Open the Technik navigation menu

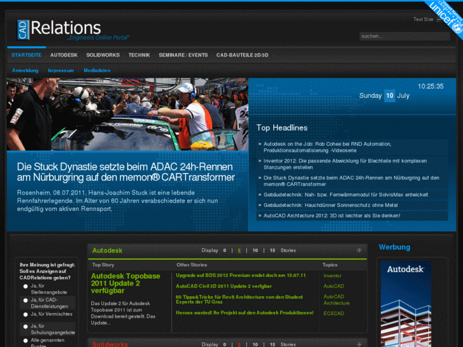[x=139, y=55]
